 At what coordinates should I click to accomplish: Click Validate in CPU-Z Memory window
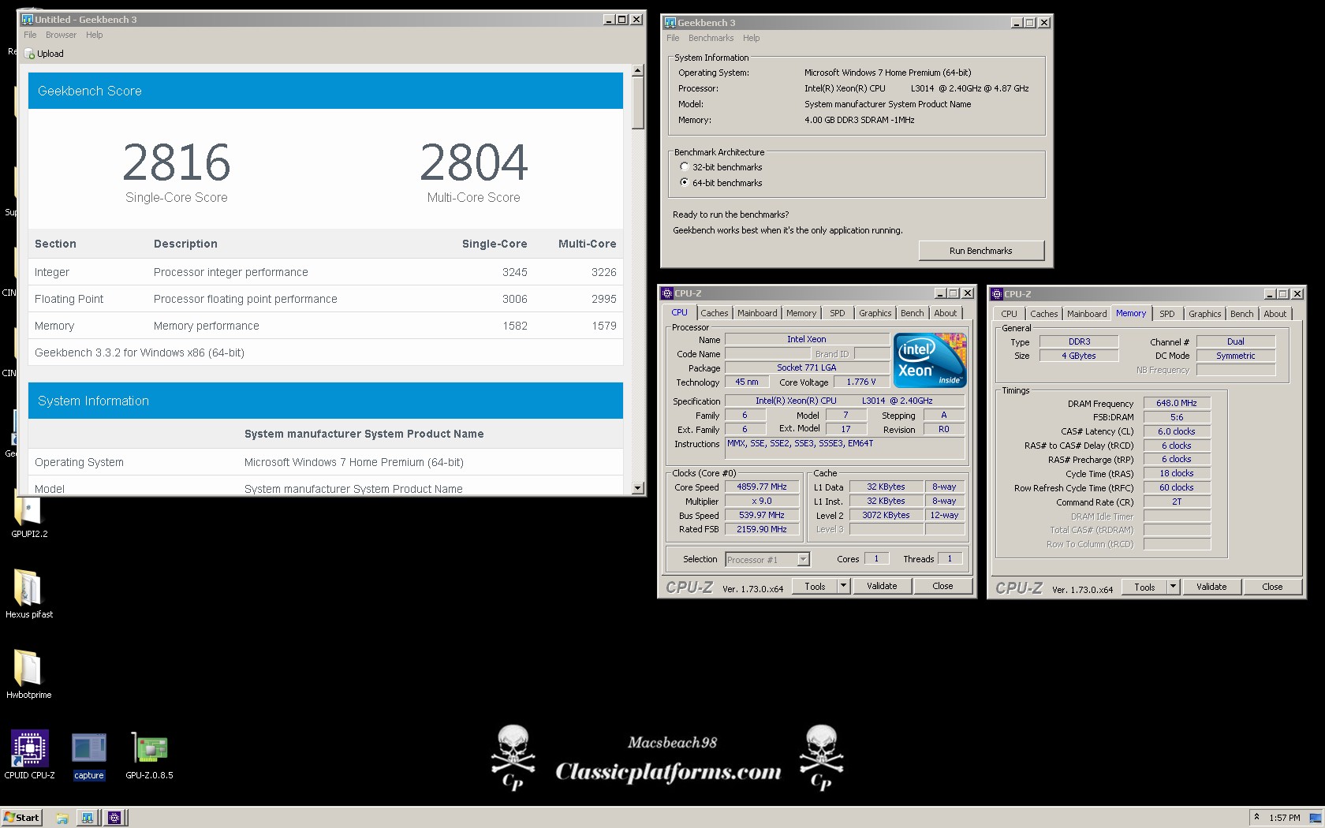(x=1211, y=587)
